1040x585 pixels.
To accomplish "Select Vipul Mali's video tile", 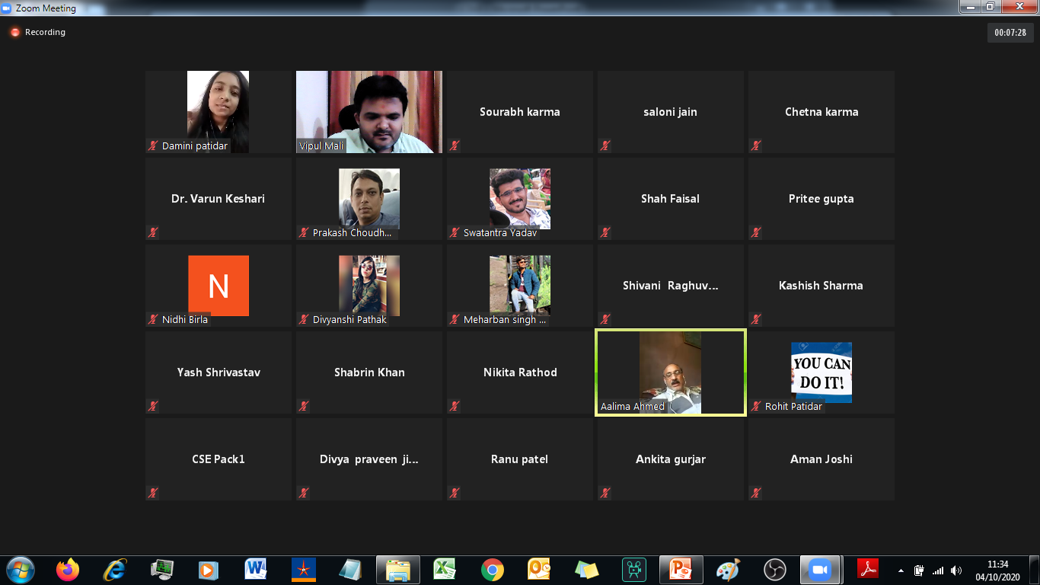I will pyautogui.click(x=369, y=112).
